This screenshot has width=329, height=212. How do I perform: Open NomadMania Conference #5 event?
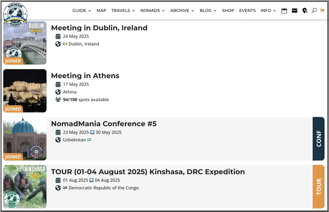[104, 124]
